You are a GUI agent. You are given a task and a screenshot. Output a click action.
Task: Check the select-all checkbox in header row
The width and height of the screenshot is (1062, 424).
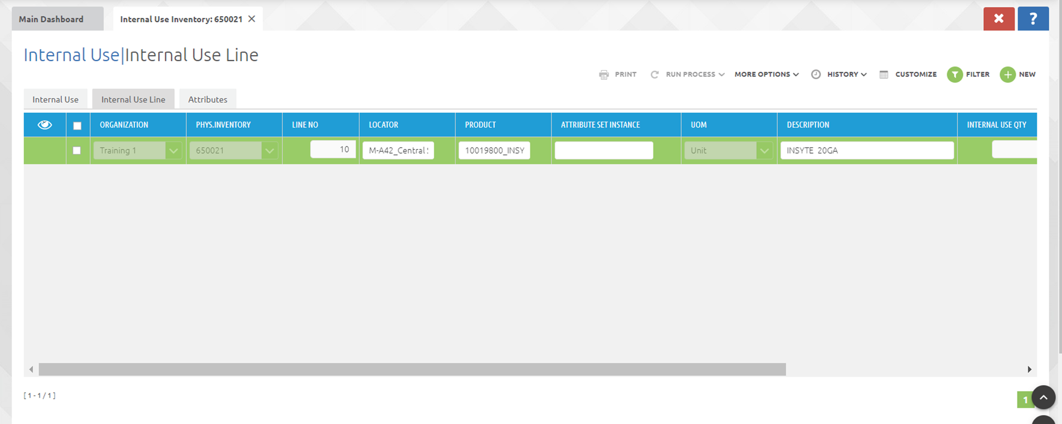pos(77,125)
